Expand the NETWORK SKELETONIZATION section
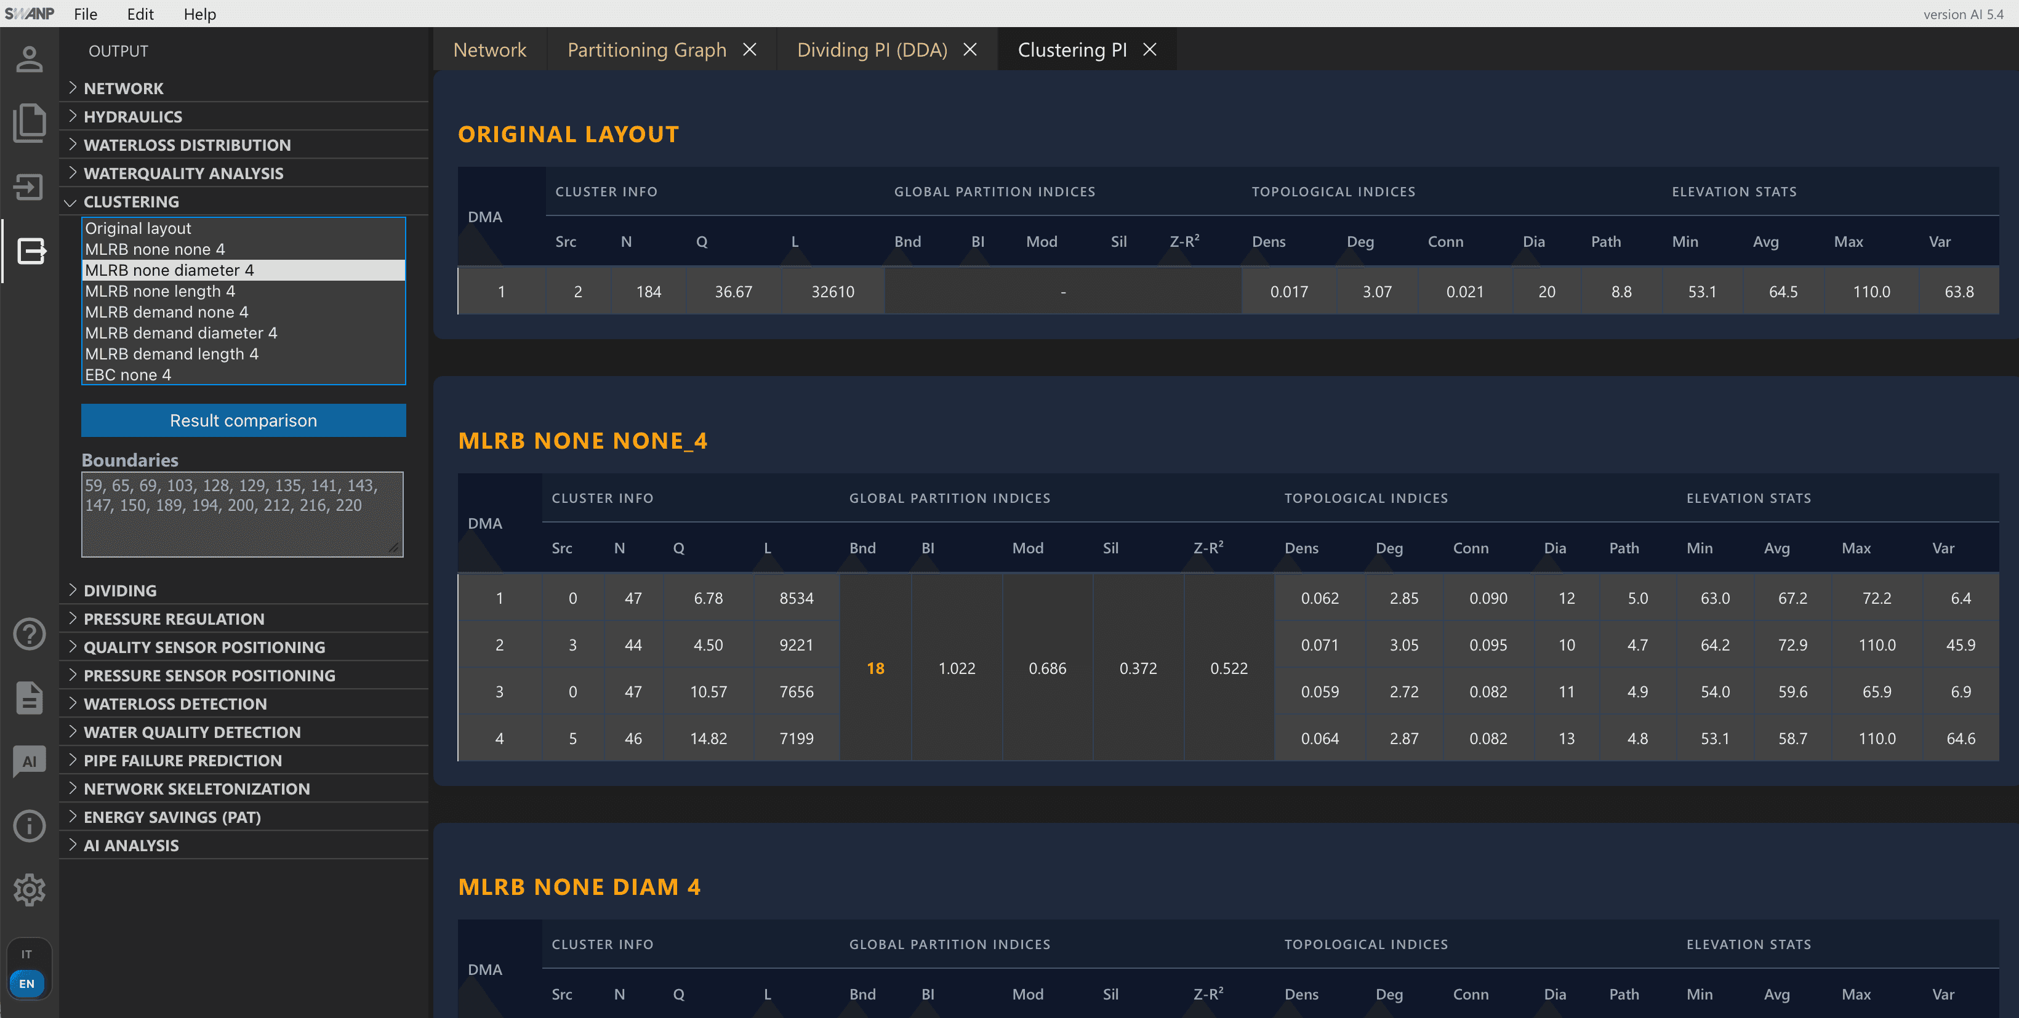2019x1018 pixels. pos(244,788)
